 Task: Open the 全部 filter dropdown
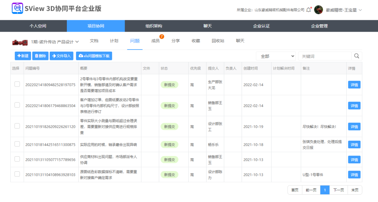276,56
